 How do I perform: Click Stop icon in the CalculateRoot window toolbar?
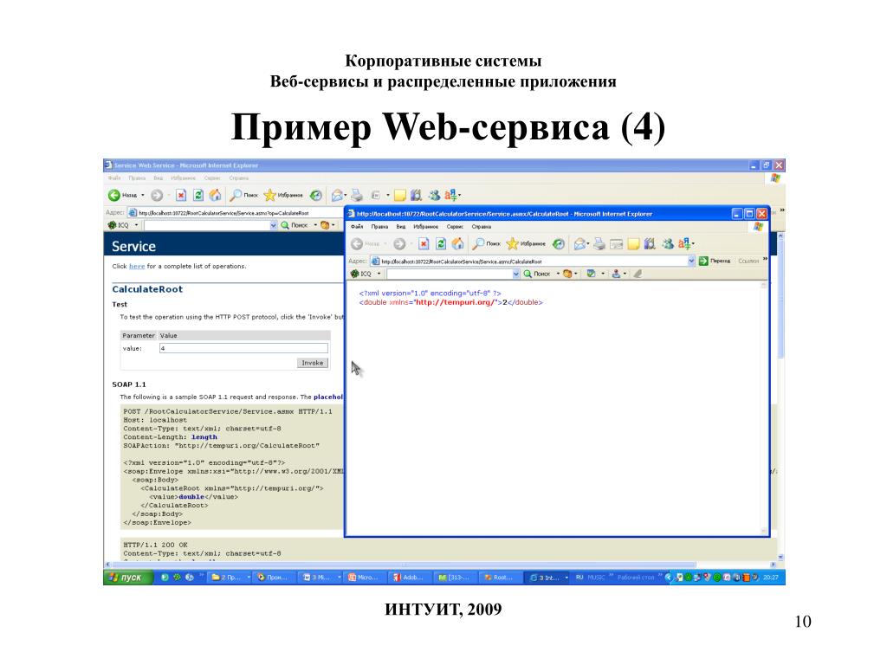(423, 243)
